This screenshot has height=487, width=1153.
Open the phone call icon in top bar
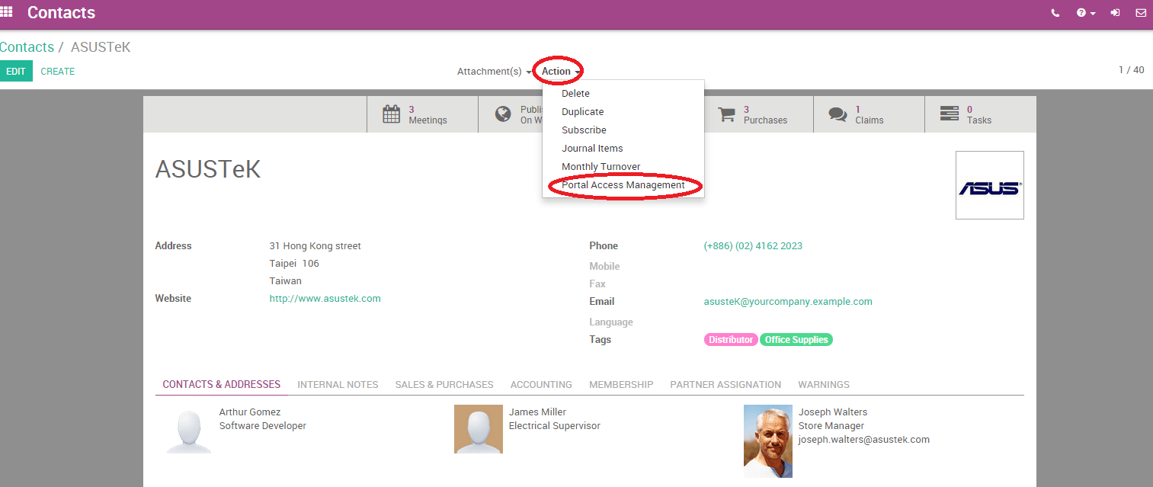1055,13
